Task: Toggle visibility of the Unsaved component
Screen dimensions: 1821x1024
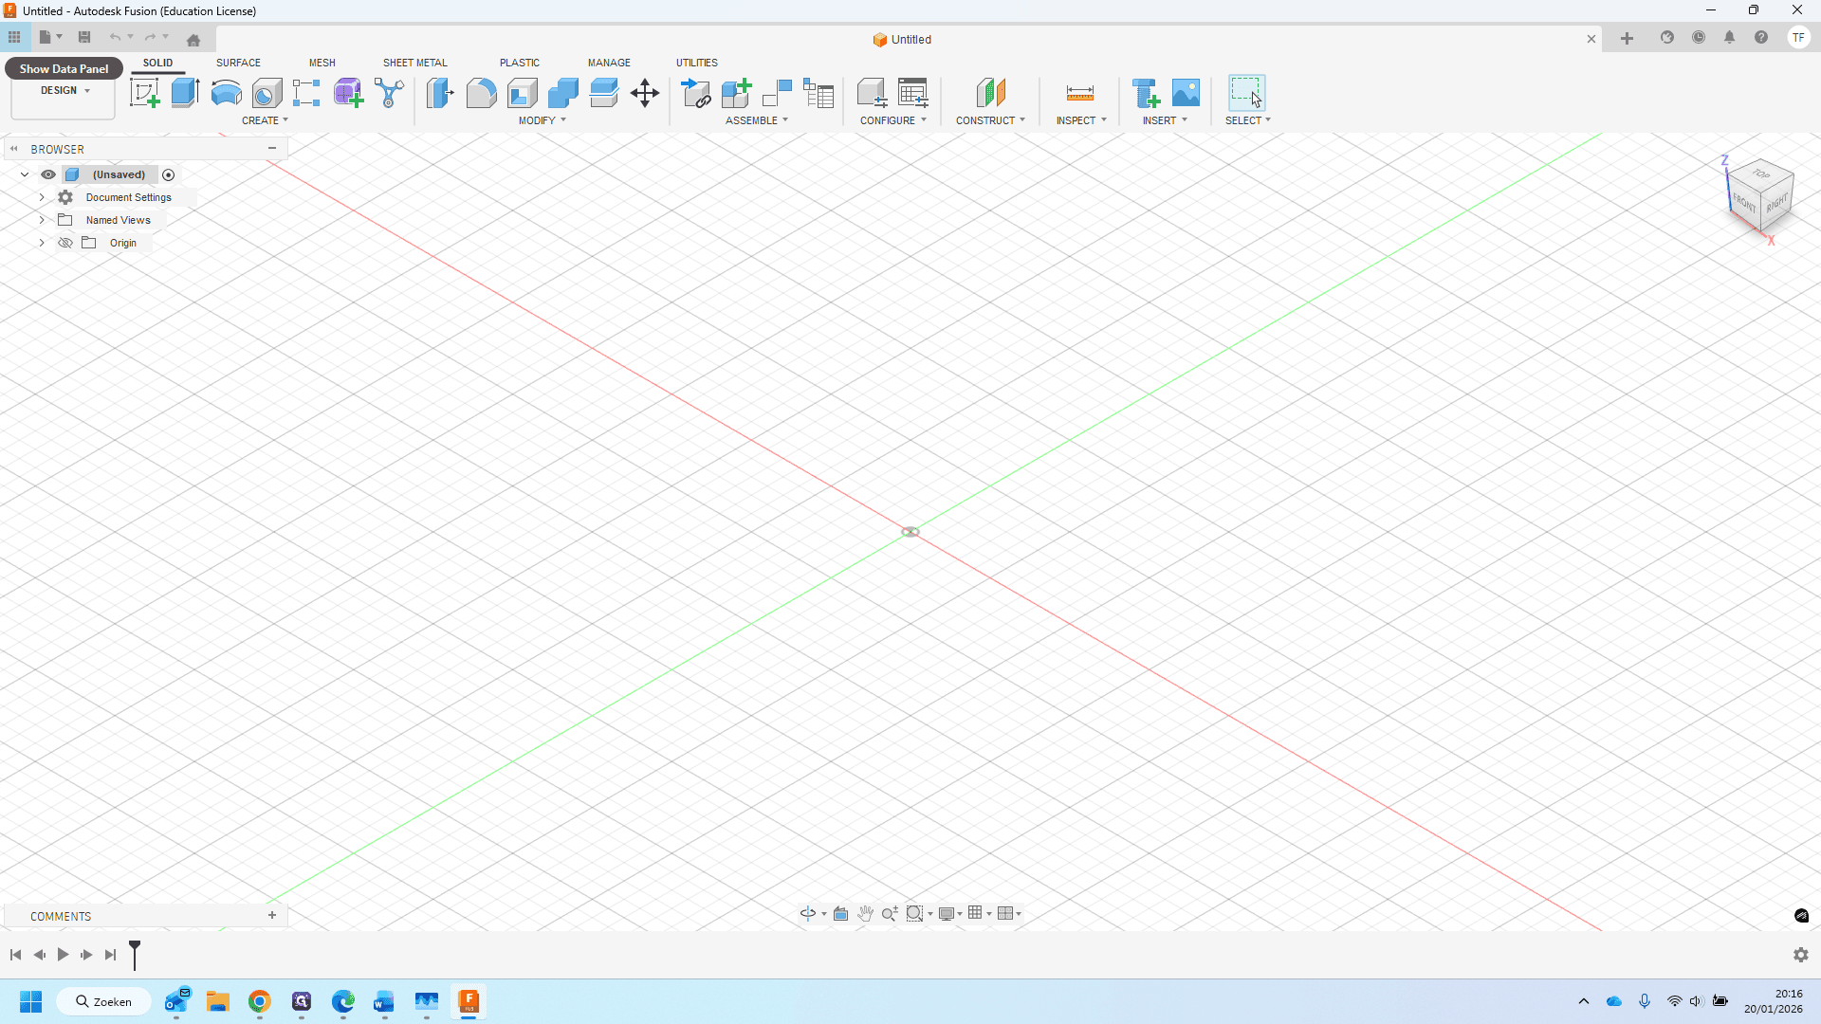Action: pyautogui.click(x=48, y=174)
